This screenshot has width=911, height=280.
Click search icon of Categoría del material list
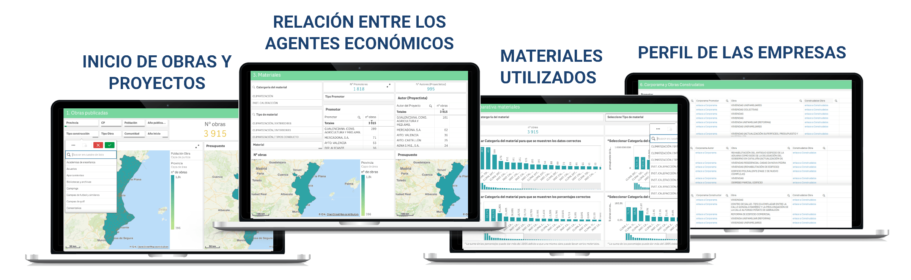(x=254, y=88)
